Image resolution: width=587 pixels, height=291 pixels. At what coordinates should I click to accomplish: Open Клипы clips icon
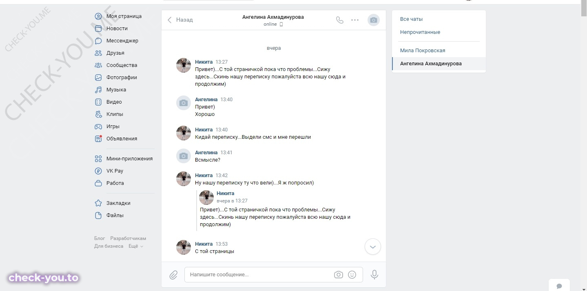98,114
